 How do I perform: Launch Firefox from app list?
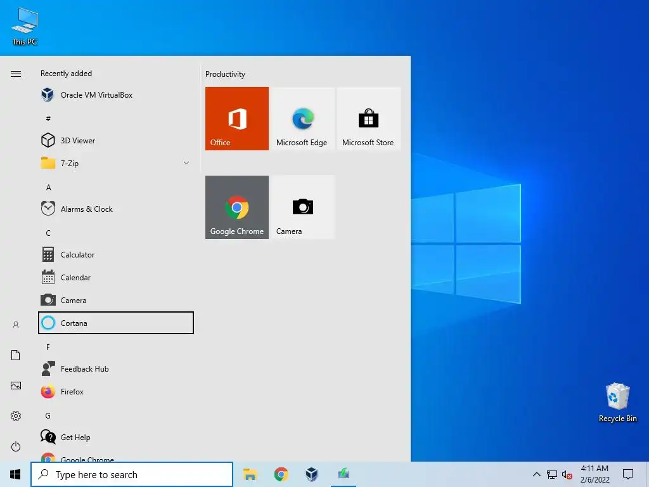116,391
